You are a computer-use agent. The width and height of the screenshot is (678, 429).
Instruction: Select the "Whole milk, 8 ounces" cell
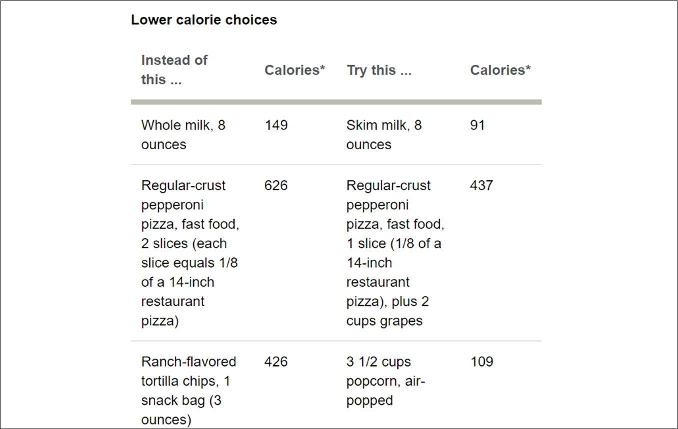click(183, 135)
